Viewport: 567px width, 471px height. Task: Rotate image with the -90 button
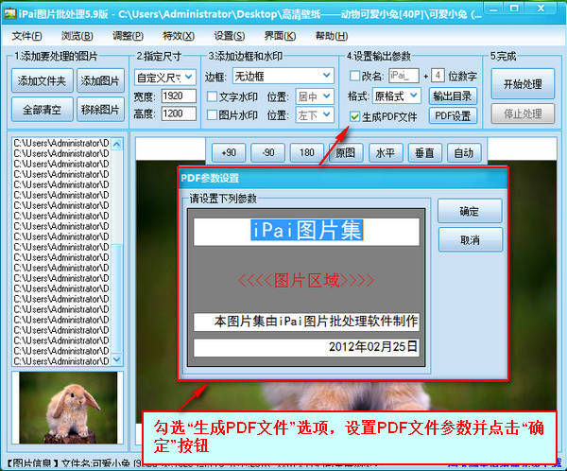pos(268,153)
